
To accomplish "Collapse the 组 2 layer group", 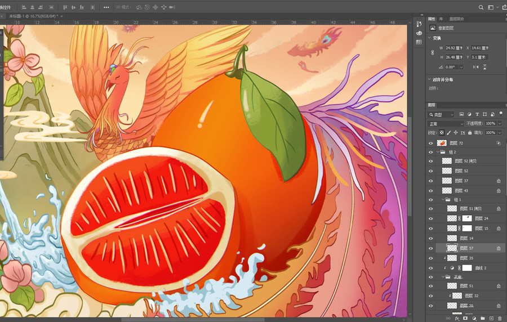I will click(438, 152).
